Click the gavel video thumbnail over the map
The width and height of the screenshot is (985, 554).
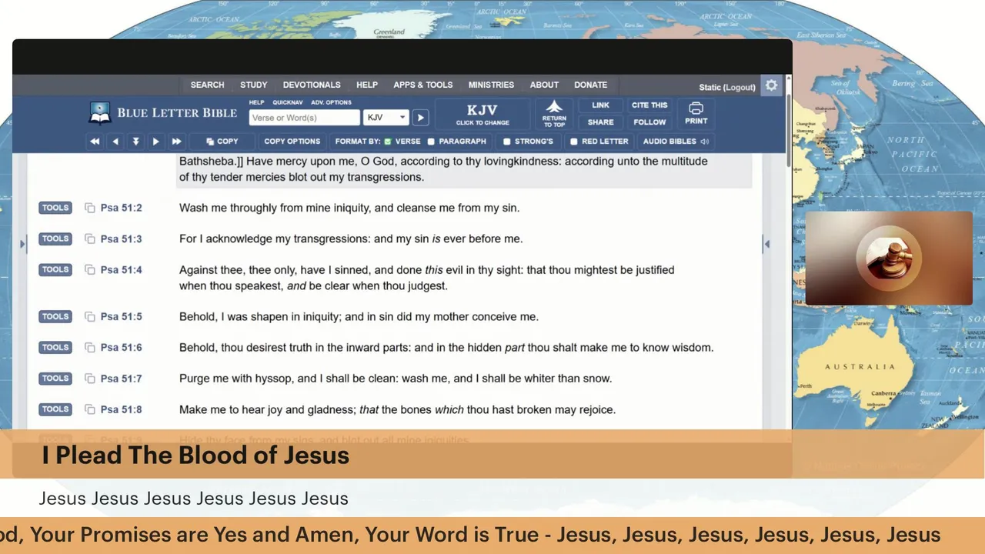tap(889, 259)
